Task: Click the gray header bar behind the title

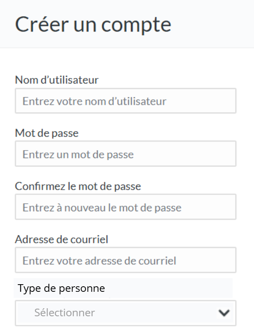Action: tap(215, 24)
